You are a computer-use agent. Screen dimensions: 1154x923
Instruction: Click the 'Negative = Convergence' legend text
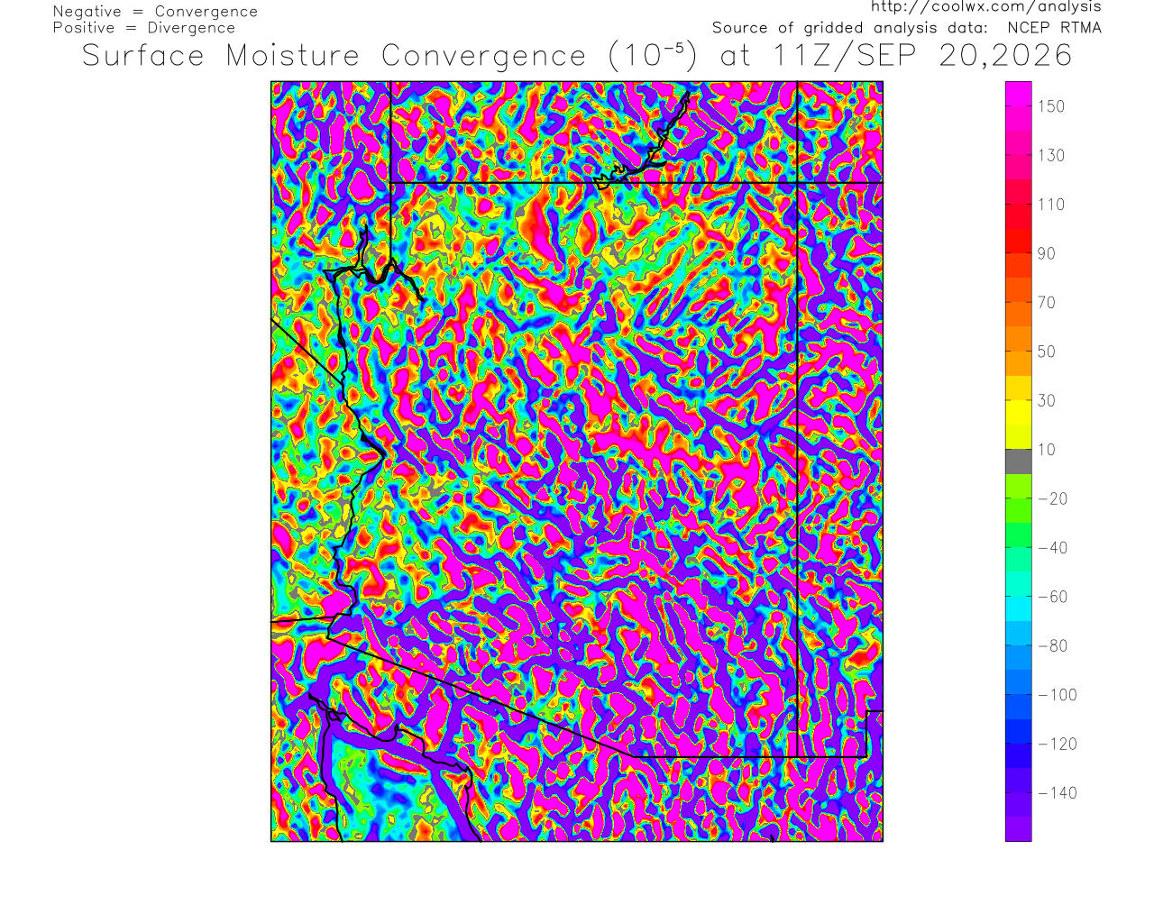(x=155, y=12)
